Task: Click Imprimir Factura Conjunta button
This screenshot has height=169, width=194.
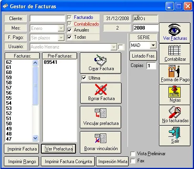Action: [x=68, y=162]
